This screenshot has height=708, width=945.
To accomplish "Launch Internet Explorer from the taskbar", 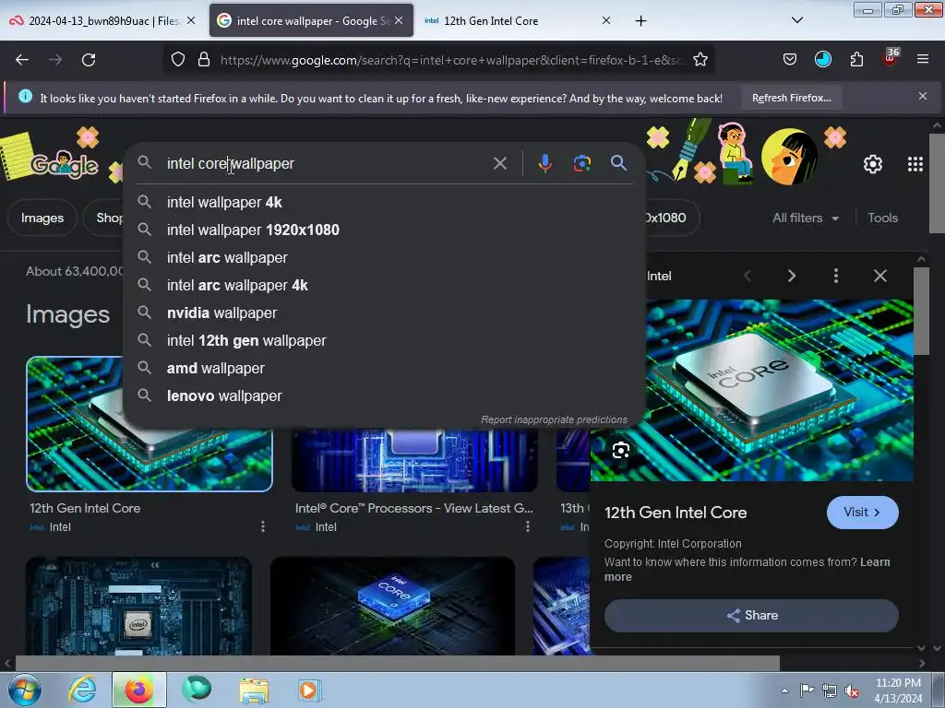I will click(82, 690).
